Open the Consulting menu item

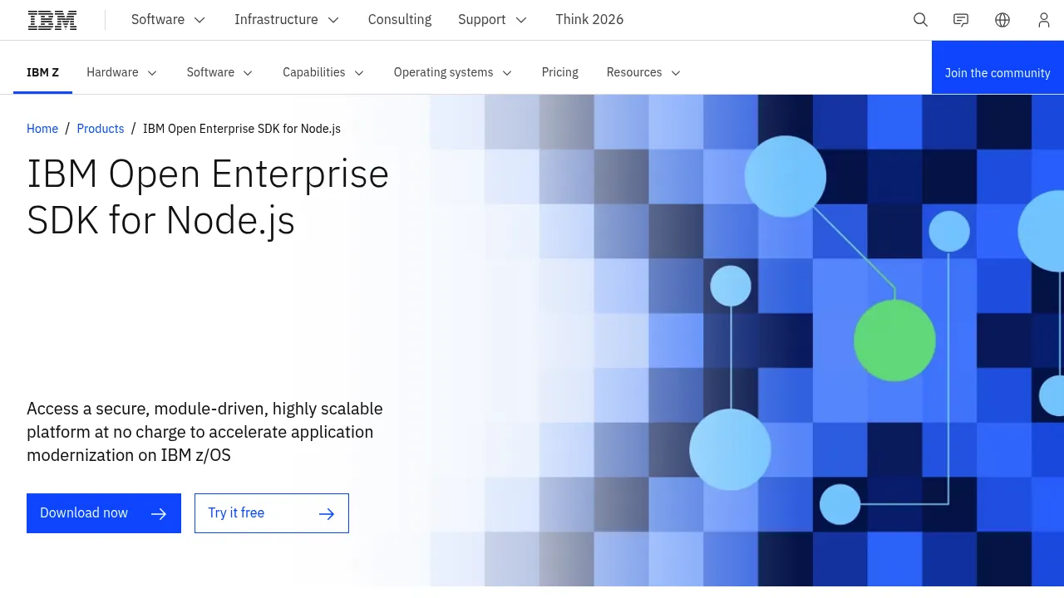pos(400,20)
